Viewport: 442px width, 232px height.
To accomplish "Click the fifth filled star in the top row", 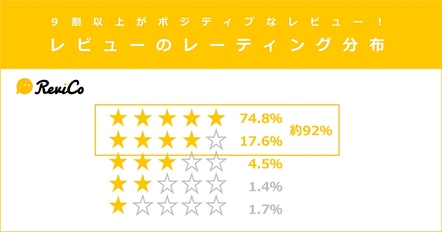I will [216, 119].
